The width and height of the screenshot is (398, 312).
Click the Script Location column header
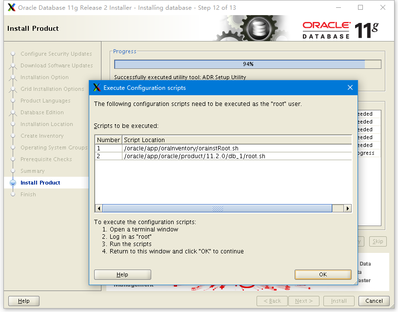pos(237,140)
